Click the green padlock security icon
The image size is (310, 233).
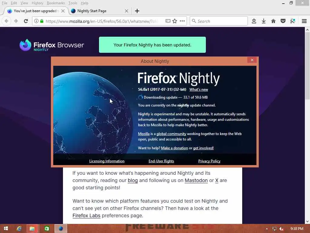[x=42, y=21]
